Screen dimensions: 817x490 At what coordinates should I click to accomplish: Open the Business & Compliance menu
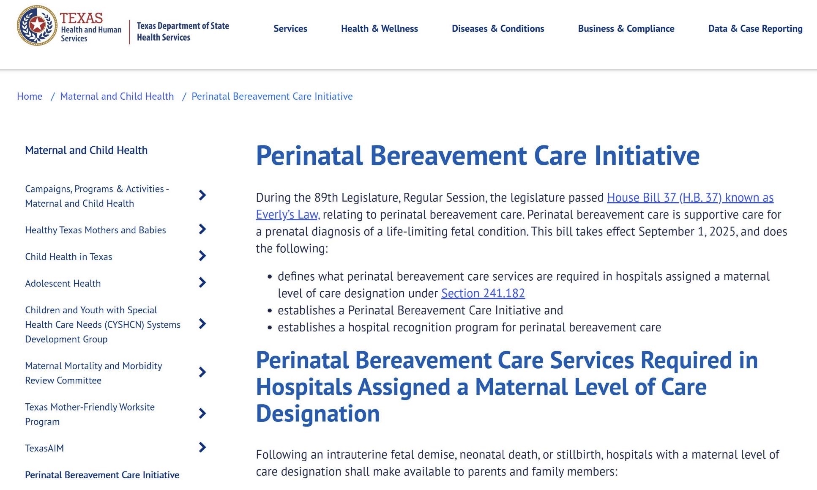click(626, 28)
